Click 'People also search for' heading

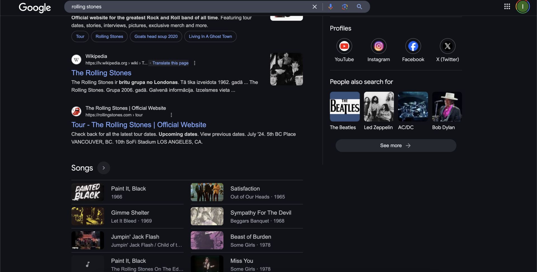click(361, 82)
